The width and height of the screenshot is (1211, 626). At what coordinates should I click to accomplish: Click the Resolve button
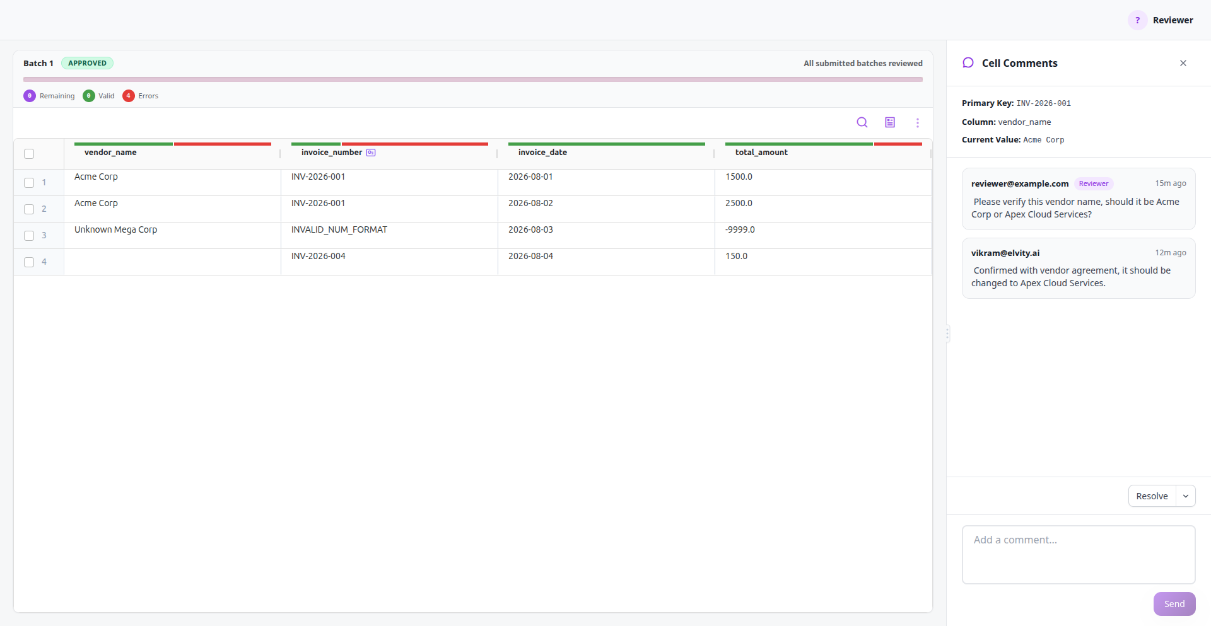click(1152, 496)
